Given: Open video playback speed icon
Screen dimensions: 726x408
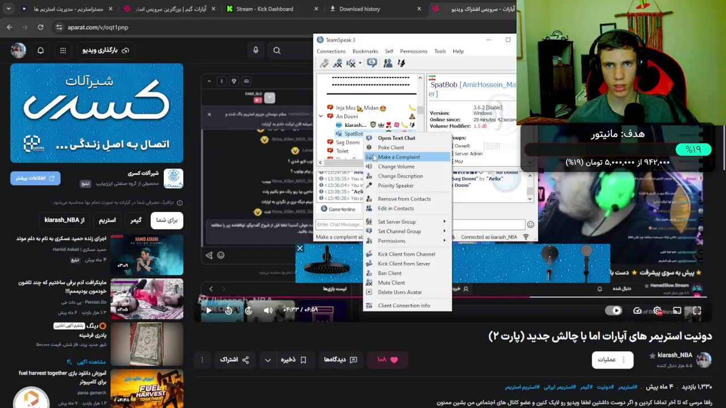Looking at the screenshot, I should point(638,311).
